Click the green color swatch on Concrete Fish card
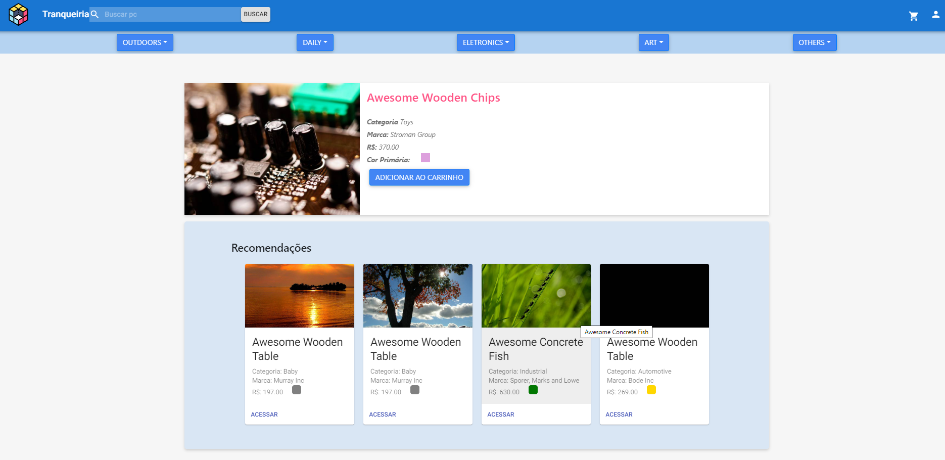The height and width of the screenshot is (460, 945). [x=533, y=390]
